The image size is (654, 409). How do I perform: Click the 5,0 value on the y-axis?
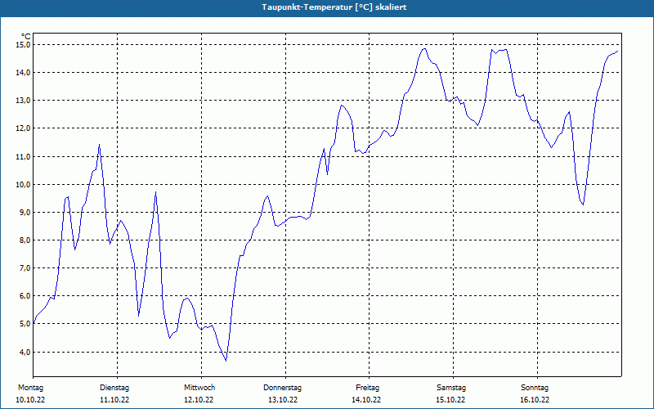click(25, 324)
